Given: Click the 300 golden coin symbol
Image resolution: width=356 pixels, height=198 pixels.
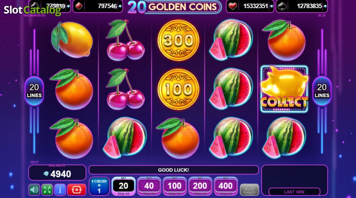Looking at the screenshot, I should 178,41.
